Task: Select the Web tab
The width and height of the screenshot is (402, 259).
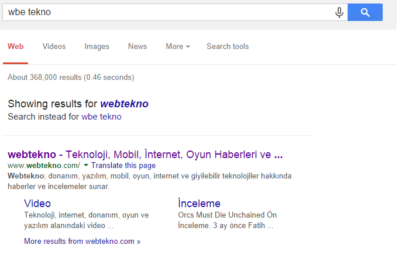Action: click(x=15, y=46)
